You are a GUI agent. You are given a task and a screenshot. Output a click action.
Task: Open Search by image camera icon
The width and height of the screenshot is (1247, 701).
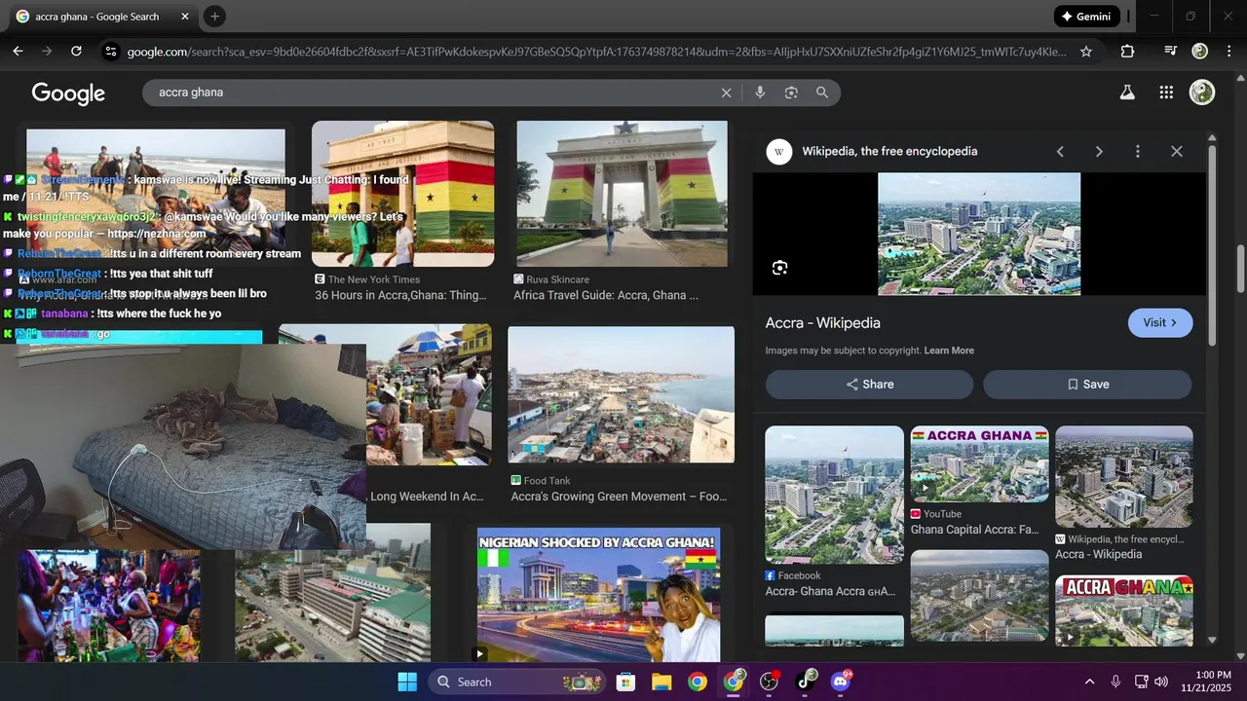791,92
